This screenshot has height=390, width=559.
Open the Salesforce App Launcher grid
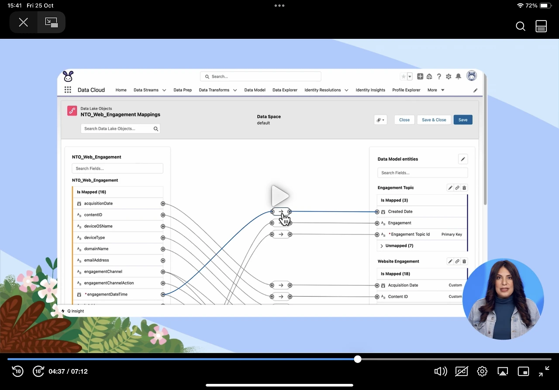(68, 90)
